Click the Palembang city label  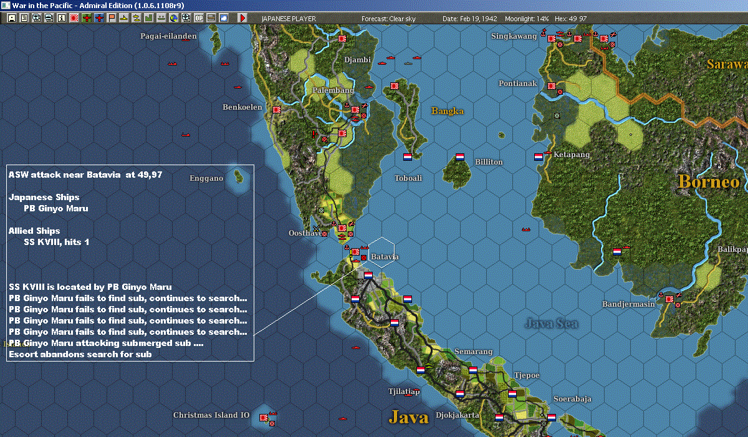pyautogui.click(x=333, y=90)
